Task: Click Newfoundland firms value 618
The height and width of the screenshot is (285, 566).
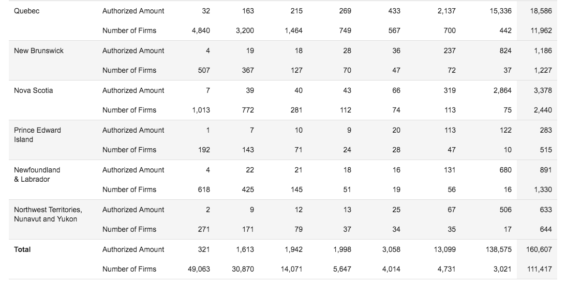Action: coord(204,190)
